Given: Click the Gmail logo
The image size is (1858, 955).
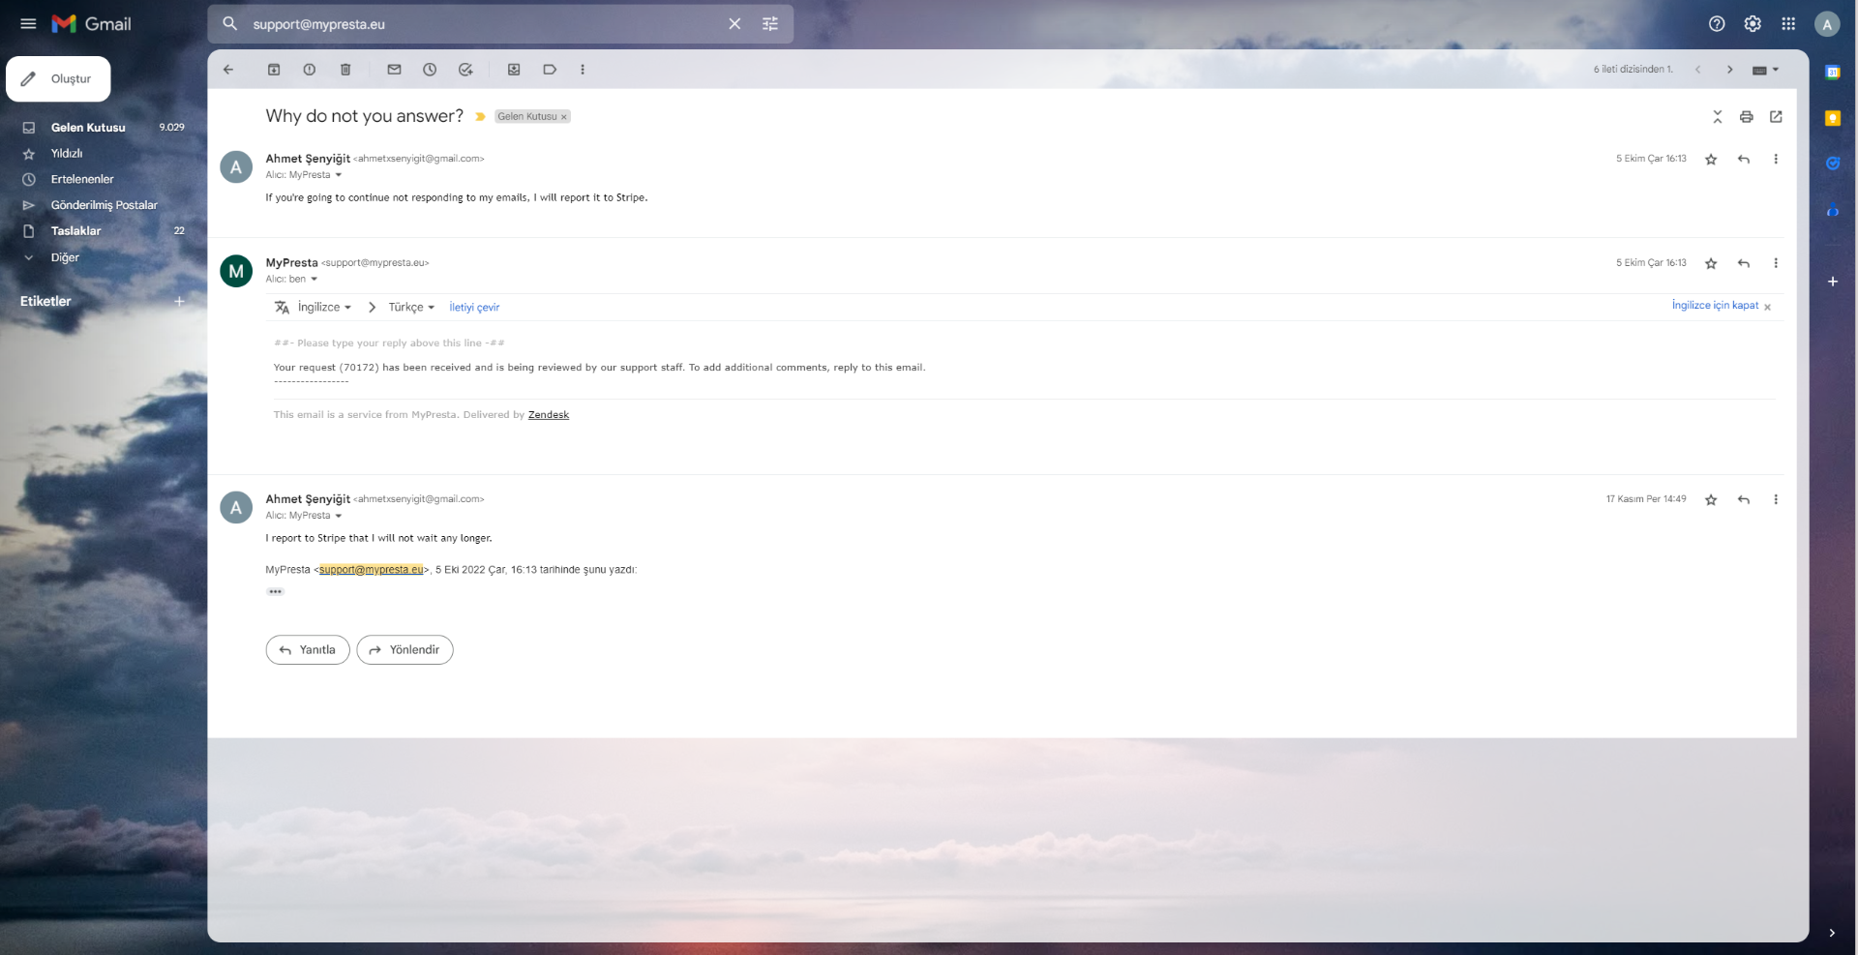Looking at the screenshot, I should point(91,24).
